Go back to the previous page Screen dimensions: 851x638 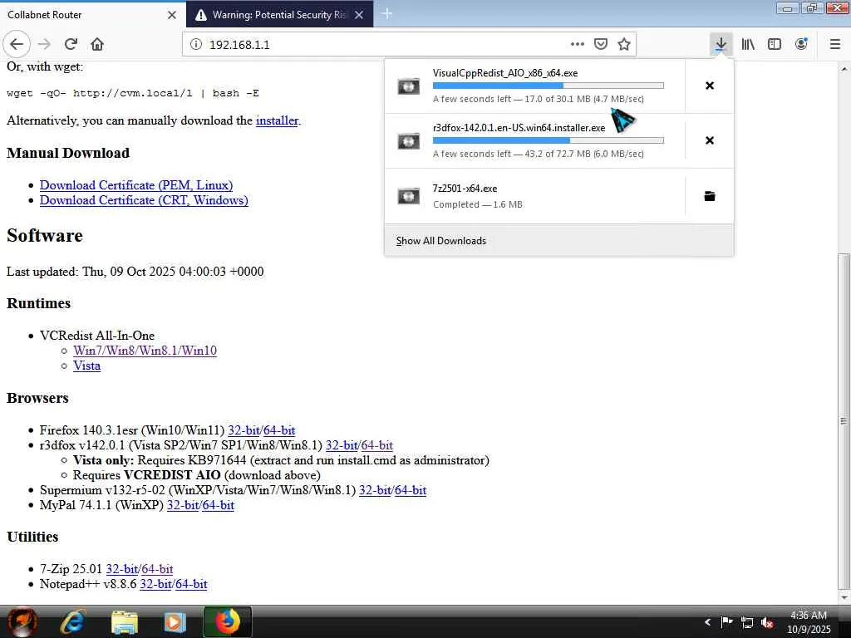tap(17, 44)
